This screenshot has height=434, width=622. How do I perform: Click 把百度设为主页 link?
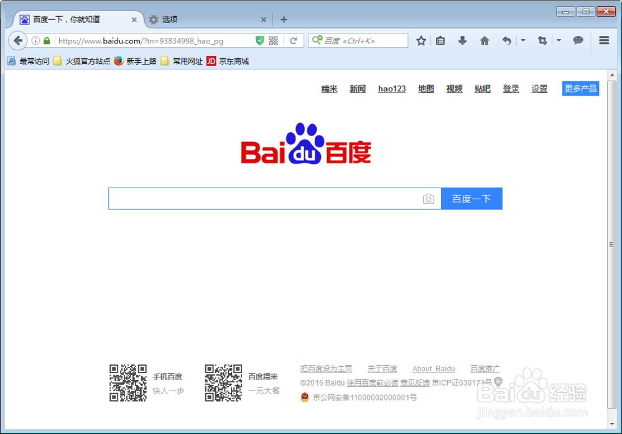326,369
